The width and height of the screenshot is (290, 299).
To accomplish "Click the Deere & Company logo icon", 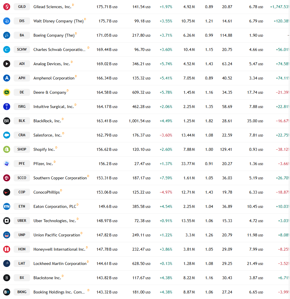I will (x=7, y=92).
